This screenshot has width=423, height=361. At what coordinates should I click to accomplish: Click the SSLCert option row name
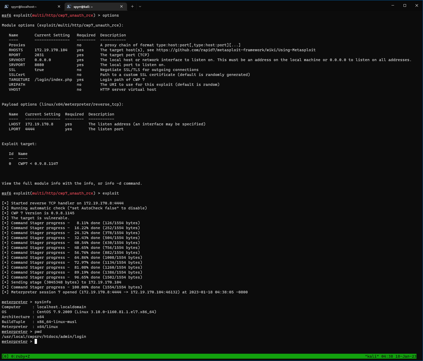pyautogui.click(x=17, y=75)
